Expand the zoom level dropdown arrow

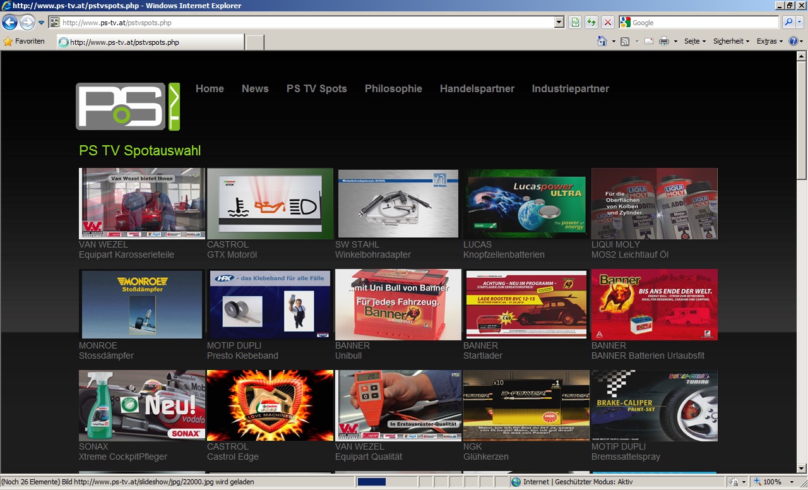click(791, 482)
